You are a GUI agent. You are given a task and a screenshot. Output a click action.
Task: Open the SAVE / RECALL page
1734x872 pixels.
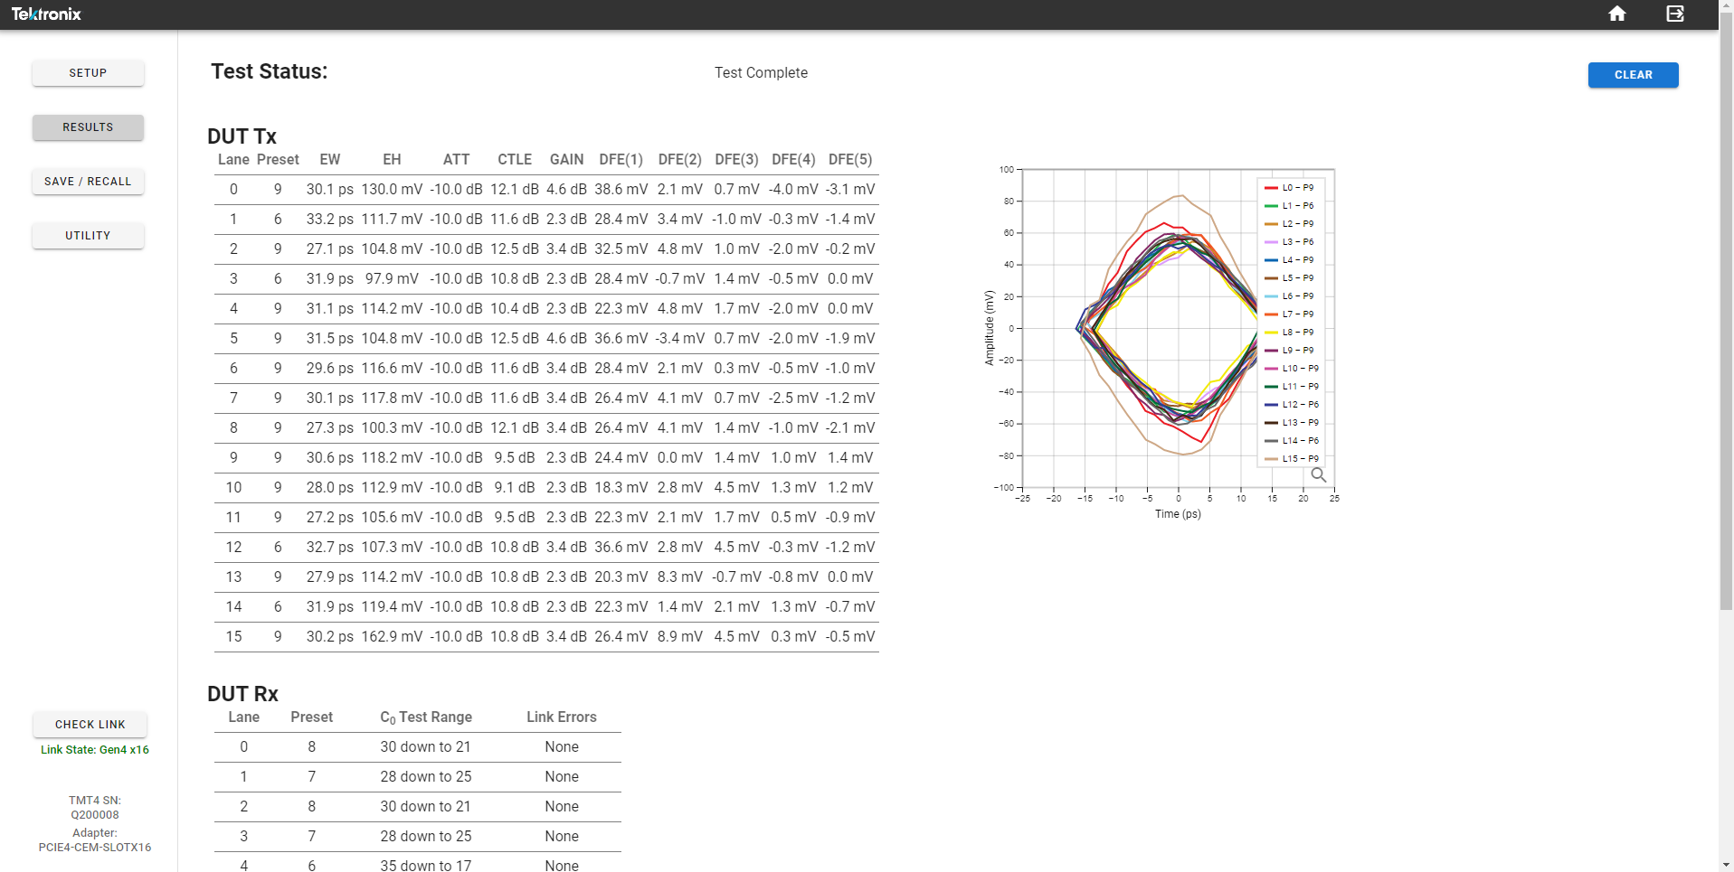(88, 182)
